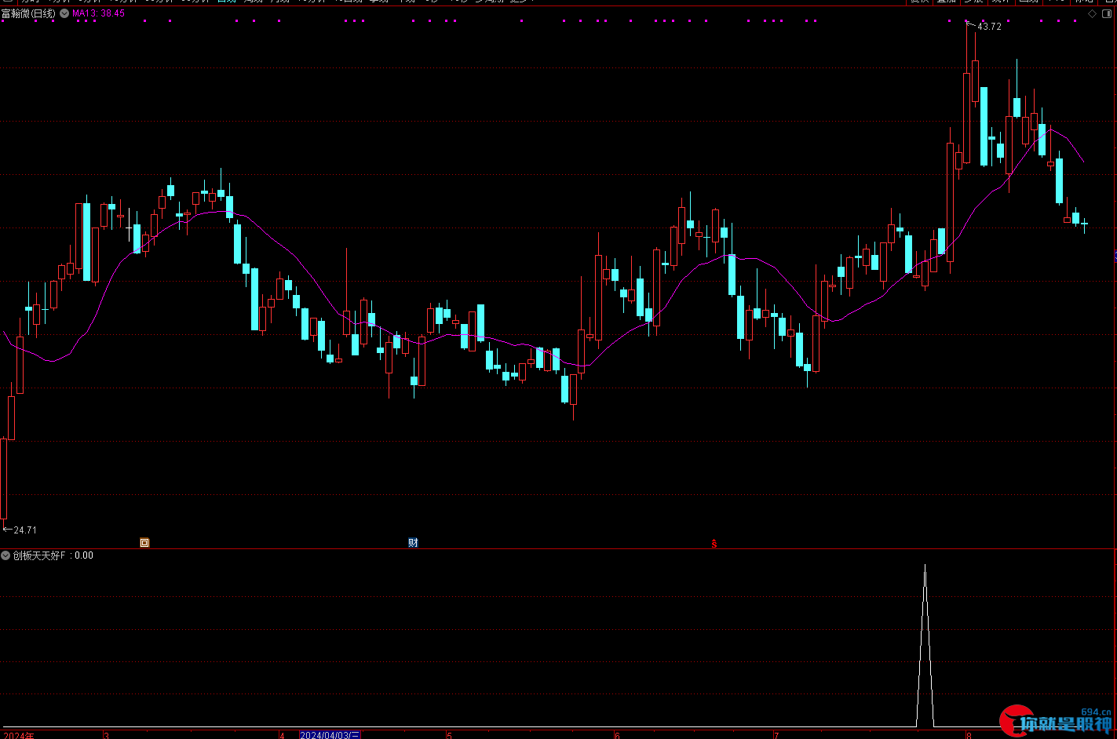Toggle the side panel icon at top-right

pos(1108,13)
